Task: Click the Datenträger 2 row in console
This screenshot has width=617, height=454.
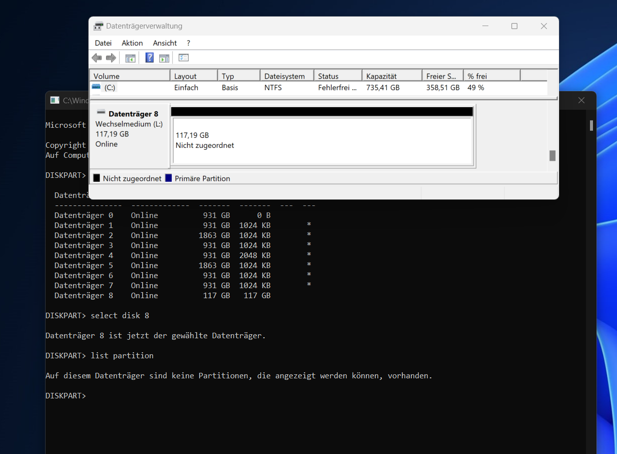Action: (x=183, y=235)
